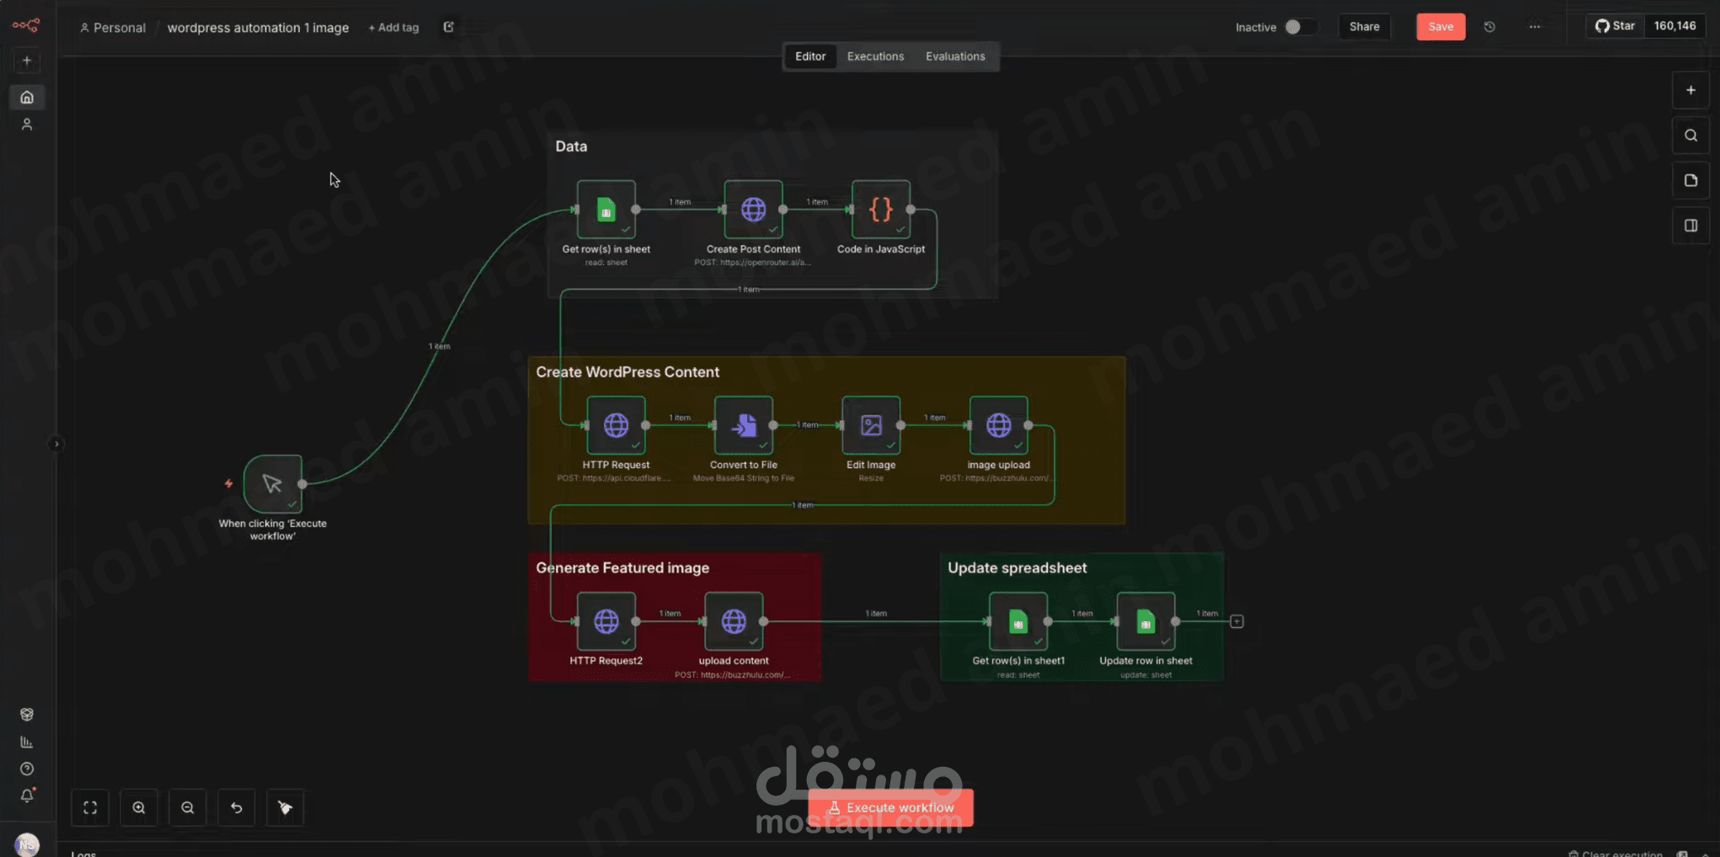Toggle the side panel icon at right
This screenshot has height=857, width=1720.
coord(1691,226)
